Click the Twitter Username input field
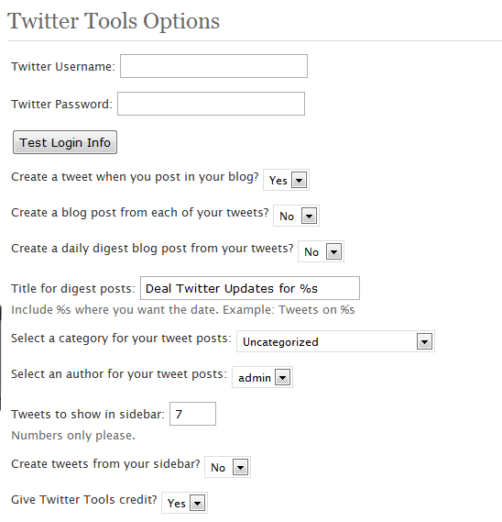This screenshot has width=502, height=522. click(213, 66)
